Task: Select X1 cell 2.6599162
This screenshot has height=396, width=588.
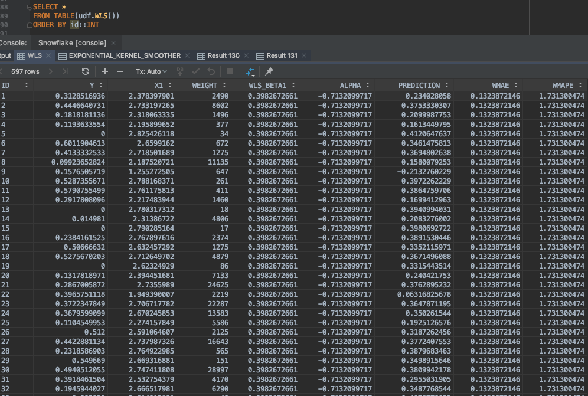Action: [155, 143]
